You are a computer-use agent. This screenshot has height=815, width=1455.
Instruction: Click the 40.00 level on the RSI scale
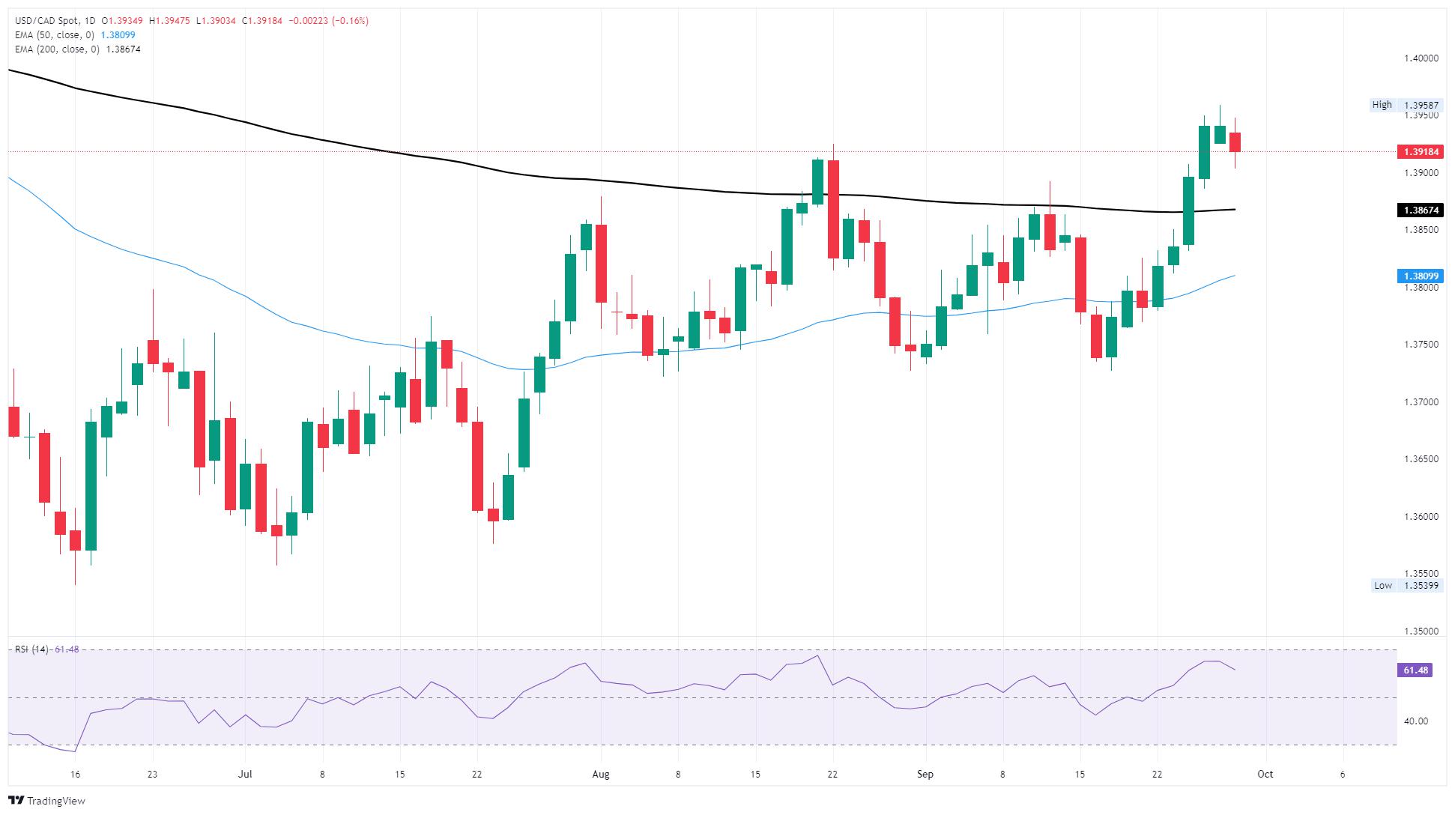click(x=1415, y=721)
